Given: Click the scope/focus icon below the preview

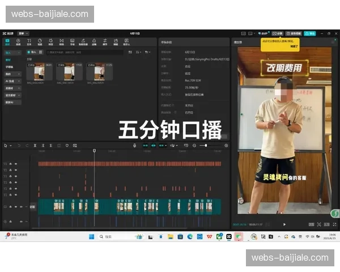Looking at the screenshot, I should [x=319, y=224].
